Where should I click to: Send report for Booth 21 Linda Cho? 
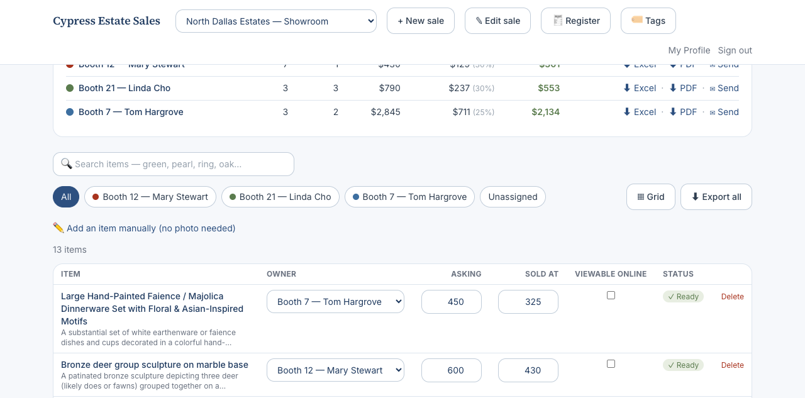coord(724,88)
